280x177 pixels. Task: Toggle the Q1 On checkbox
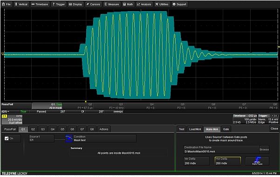7,138
